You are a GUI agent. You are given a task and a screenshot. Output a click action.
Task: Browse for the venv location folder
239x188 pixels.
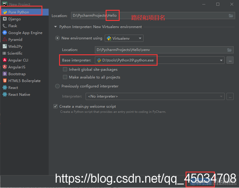[229, 50]
